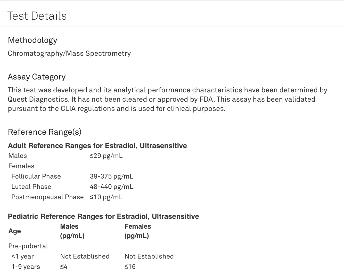This screenshot has width=344, height=273.
Task: Click the 48-440 pg/mL value
Action: coord(111,187)
